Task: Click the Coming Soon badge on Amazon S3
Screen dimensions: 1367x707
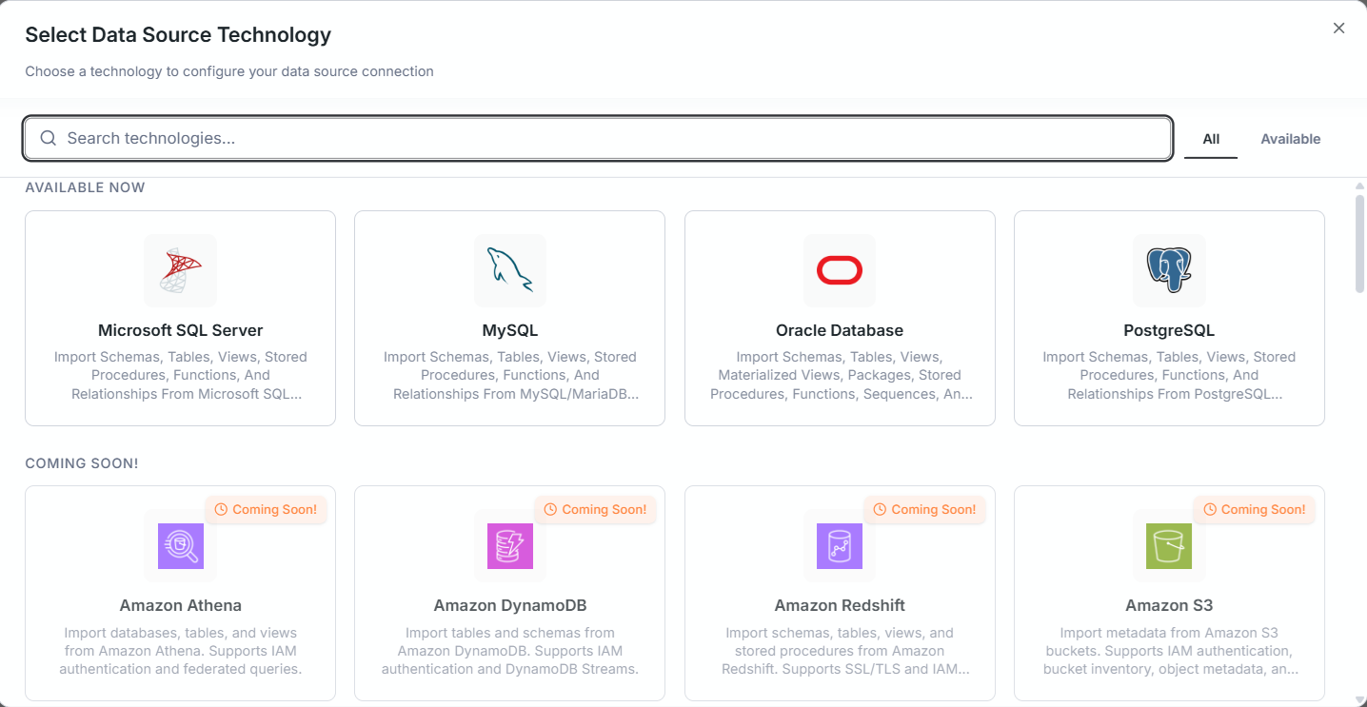Action: (x=1255, y=510)
